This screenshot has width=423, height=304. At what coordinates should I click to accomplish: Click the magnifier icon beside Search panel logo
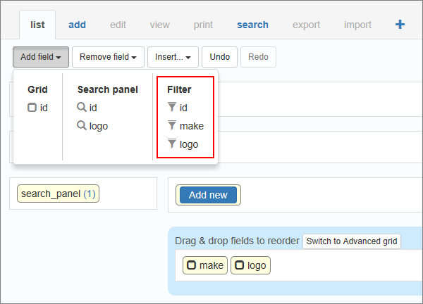pos(82,125)
